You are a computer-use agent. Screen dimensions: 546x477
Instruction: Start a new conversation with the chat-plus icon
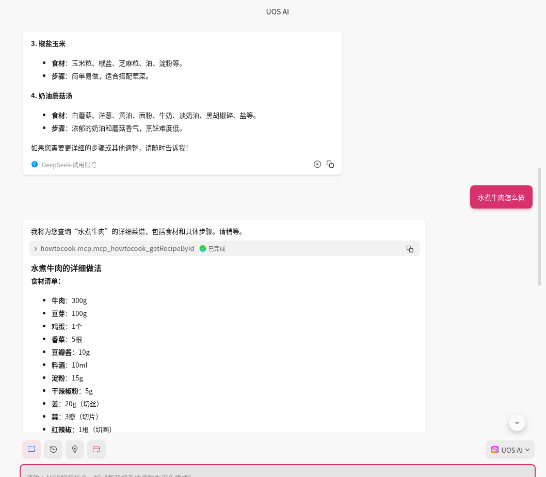point(31,450)
